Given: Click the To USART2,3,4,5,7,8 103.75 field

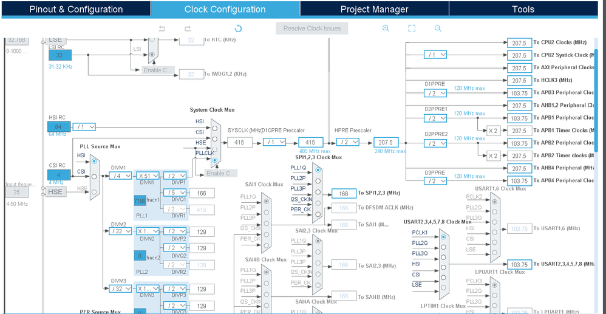Looking at the screenshot, I should click(519, 265).
